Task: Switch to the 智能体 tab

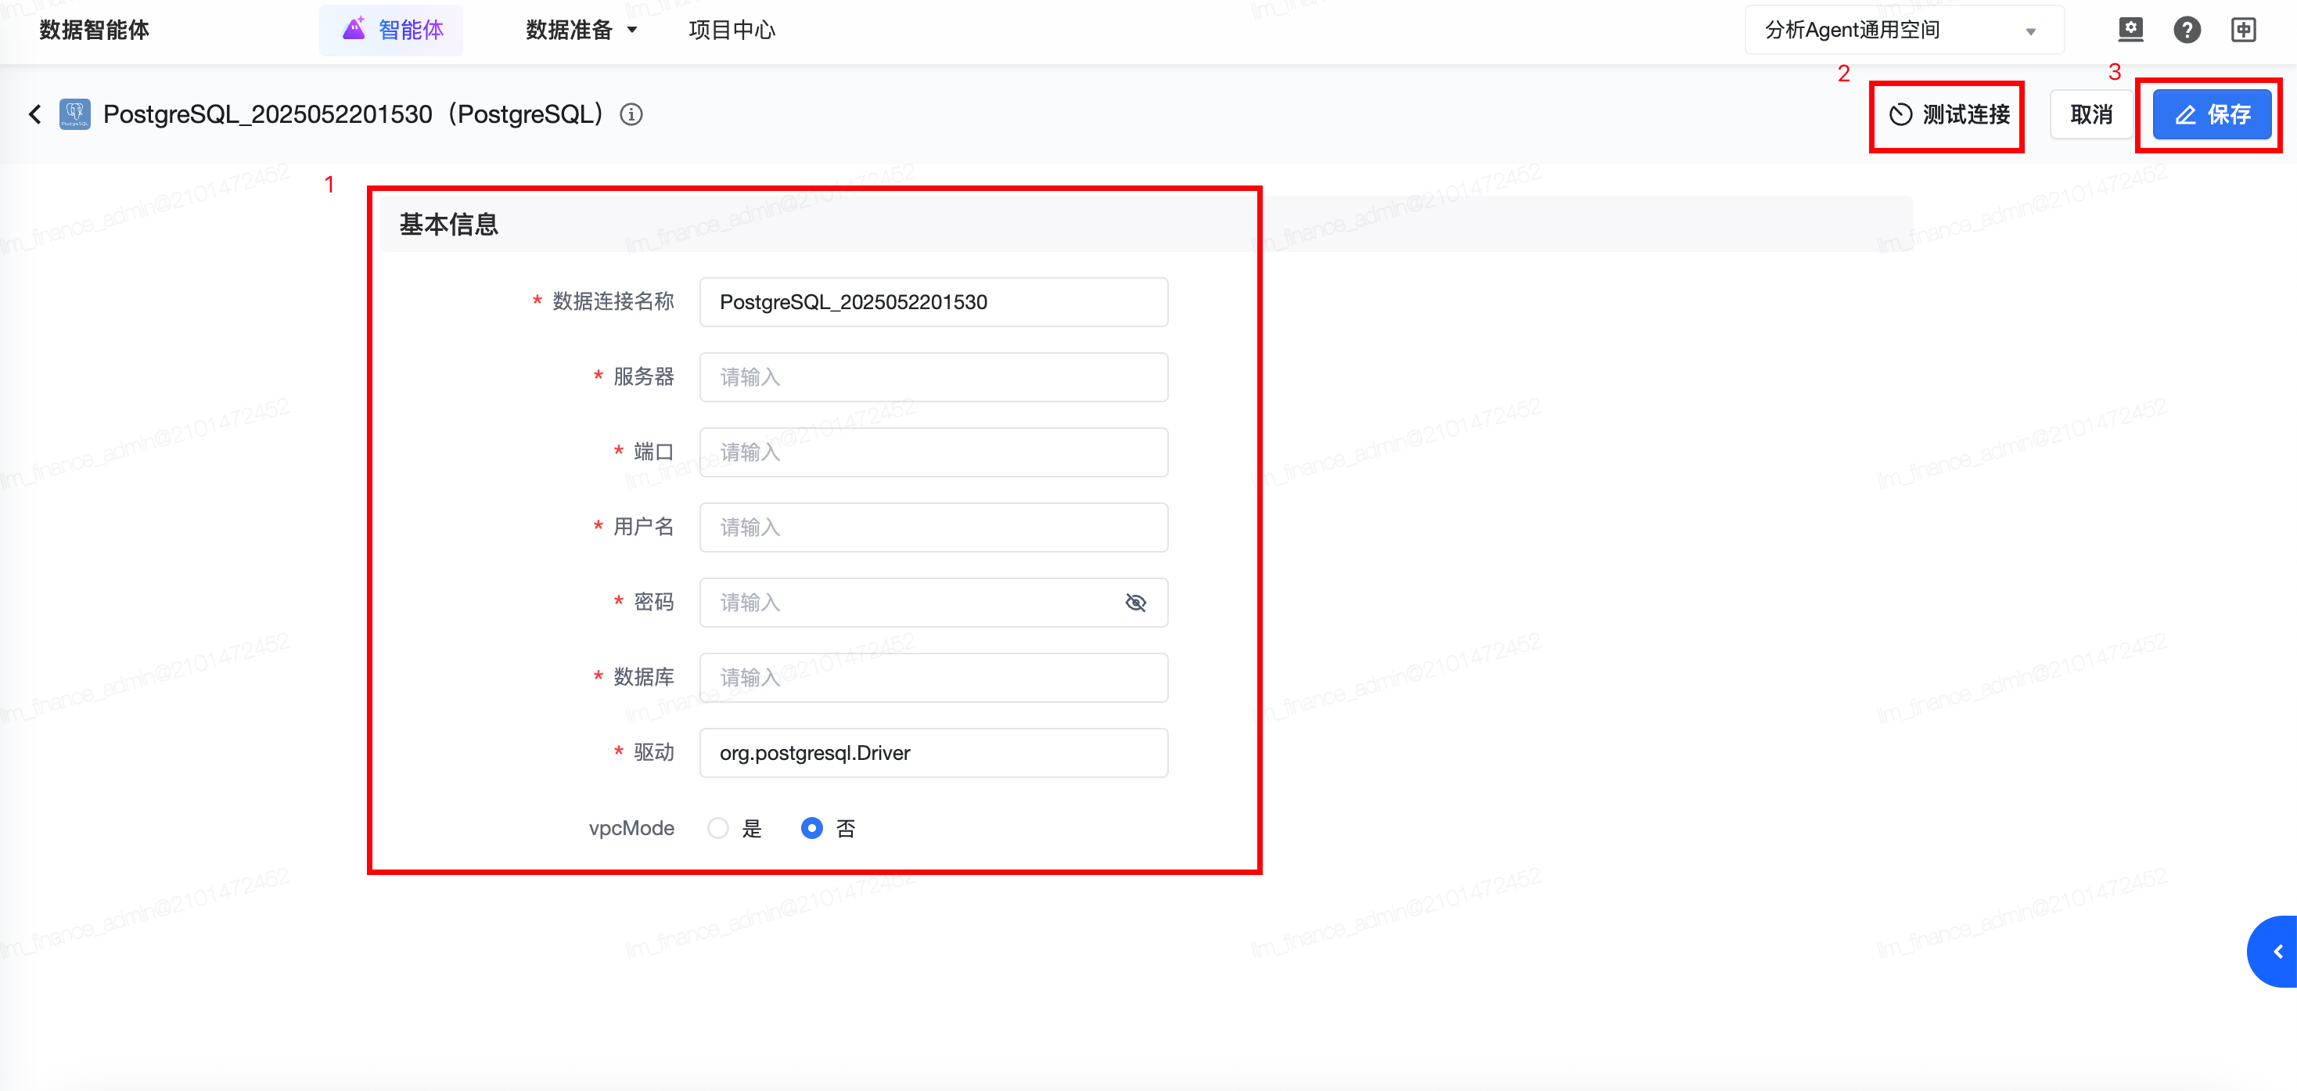Action: 391,31
